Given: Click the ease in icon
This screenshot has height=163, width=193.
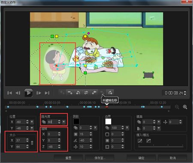Looking at the screenshot, I should 140,141.
